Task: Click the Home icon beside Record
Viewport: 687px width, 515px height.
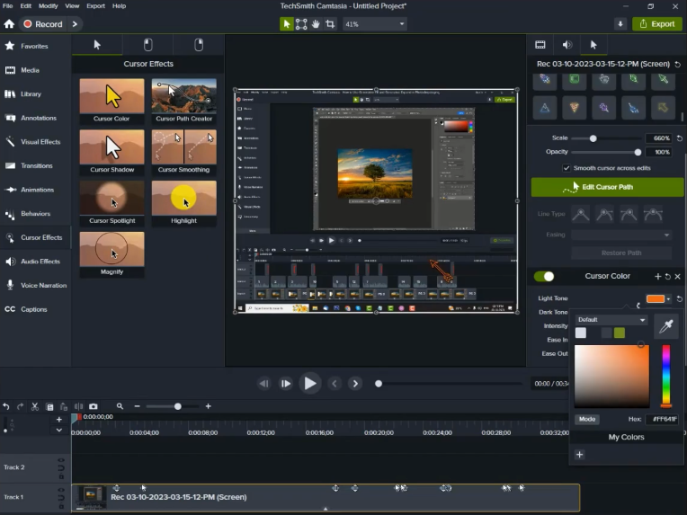Action: (x=9, y=24)
